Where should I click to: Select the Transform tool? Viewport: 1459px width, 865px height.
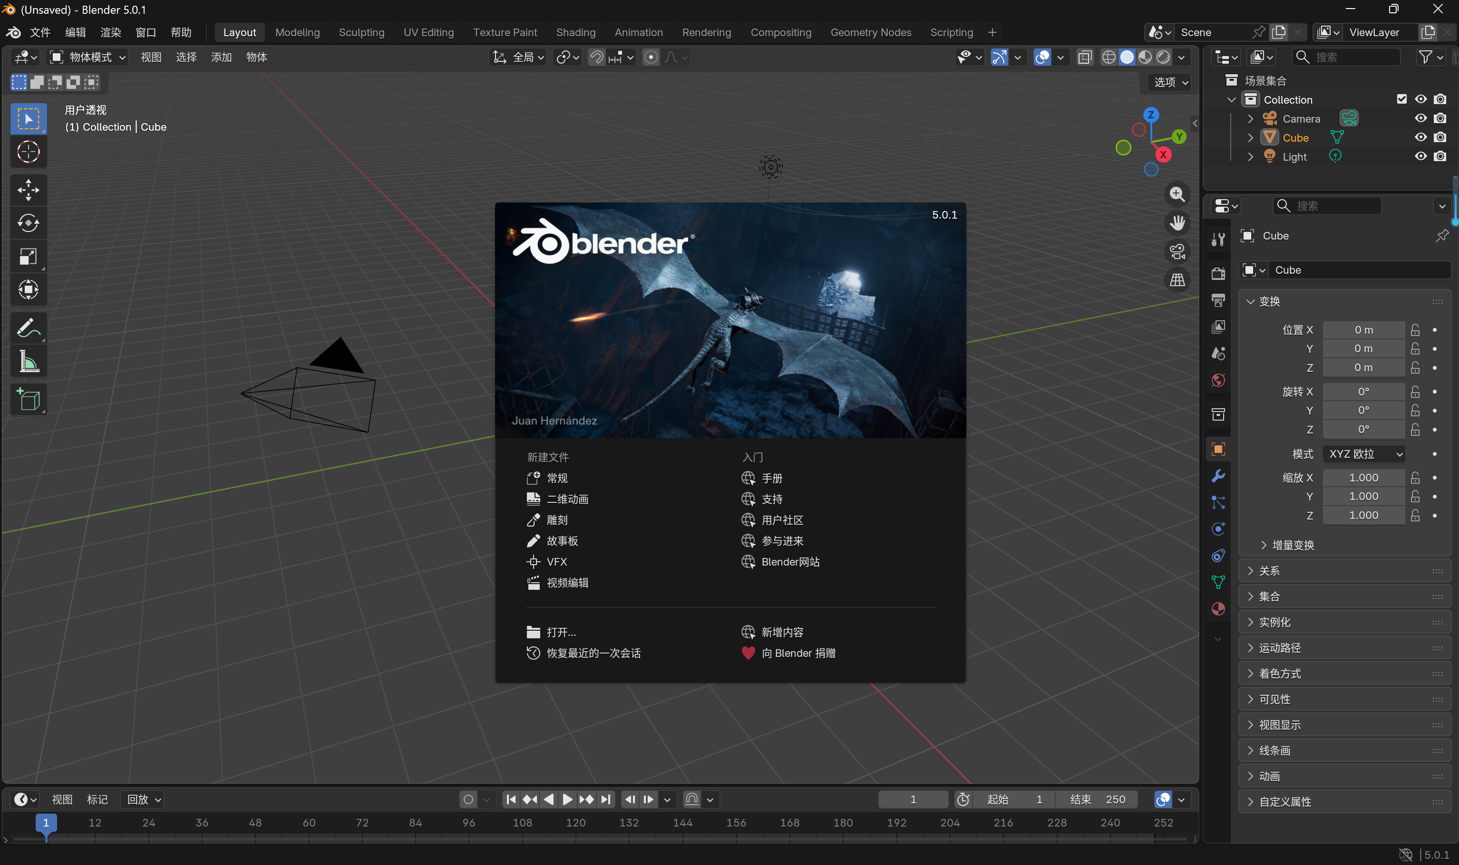tap(28, 290)
